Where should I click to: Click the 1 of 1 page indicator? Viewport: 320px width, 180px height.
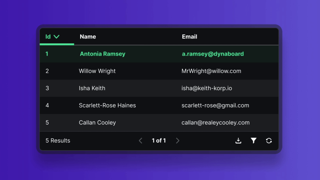pyautogui.click(x=159, y=141)
